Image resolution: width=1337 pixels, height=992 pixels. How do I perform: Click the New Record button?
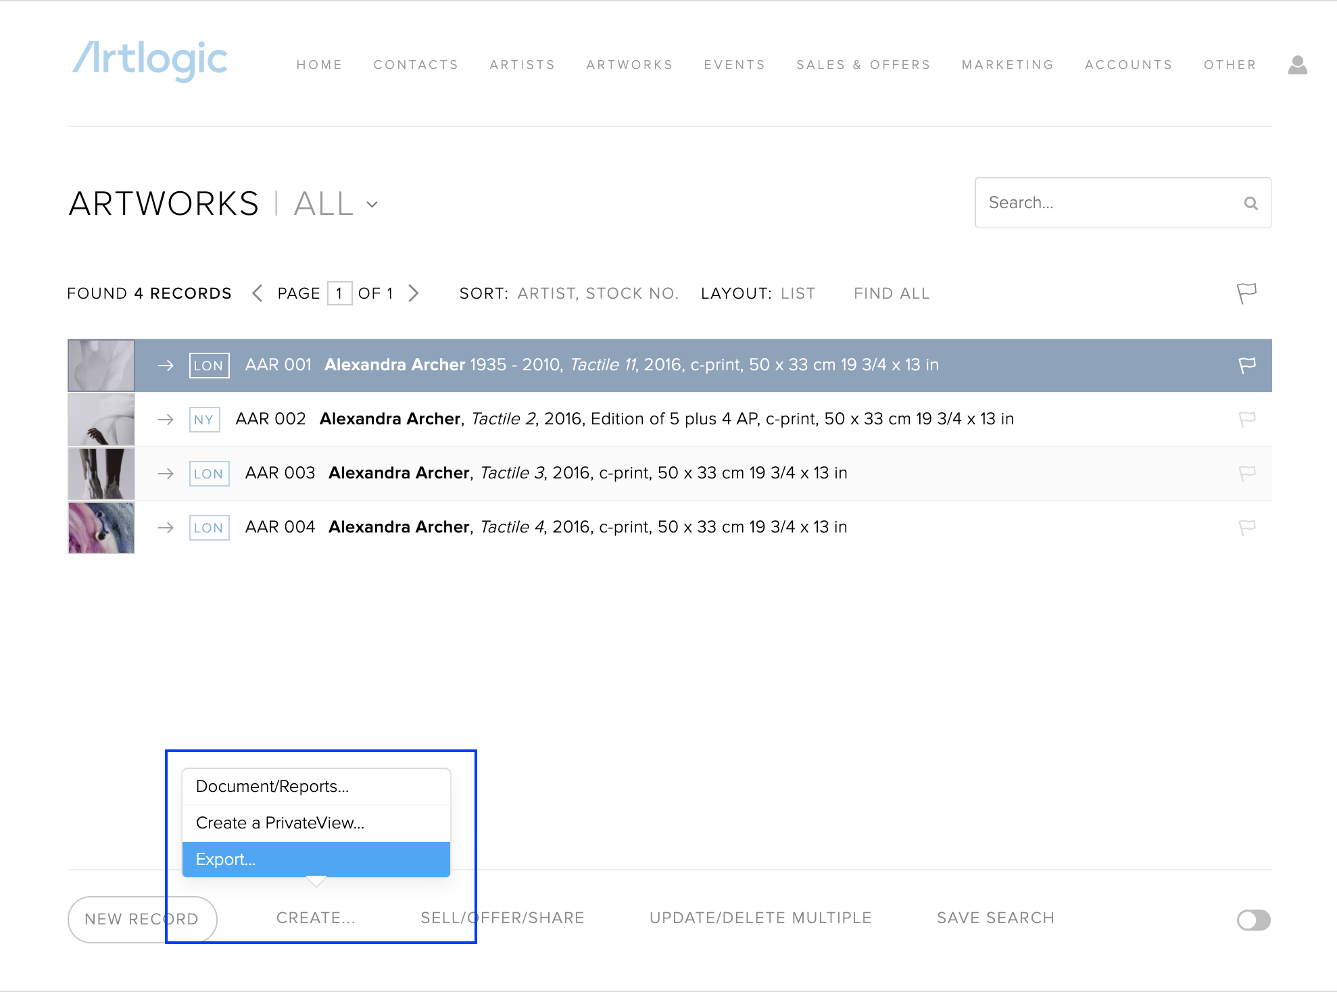[x=142, y=919]
